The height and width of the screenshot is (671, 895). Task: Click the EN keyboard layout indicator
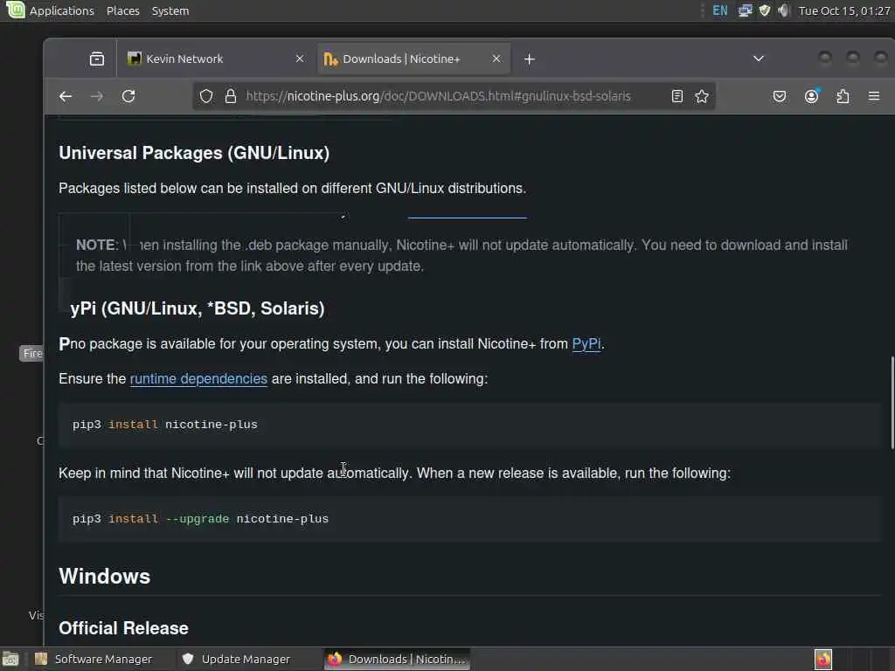click(720, 10)
